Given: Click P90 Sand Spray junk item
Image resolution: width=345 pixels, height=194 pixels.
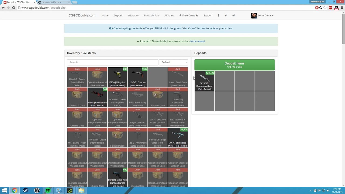Looking at the screenshot, I should point(137,97).
